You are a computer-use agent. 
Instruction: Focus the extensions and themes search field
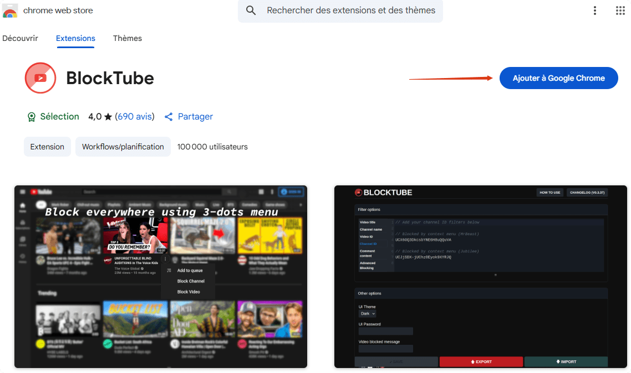pos(340,11)
